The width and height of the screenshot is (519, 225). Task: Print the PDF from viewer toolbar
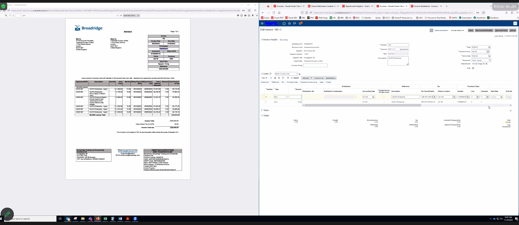point(245,15)
